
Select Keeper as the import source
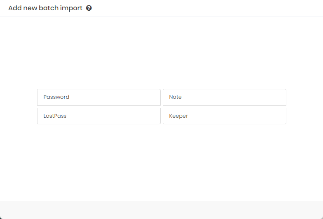coord(225,116)
